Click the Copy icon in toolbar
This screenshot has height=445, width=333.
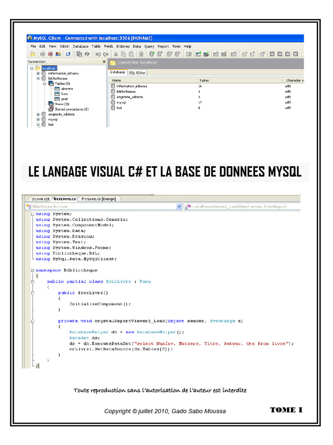123,54
